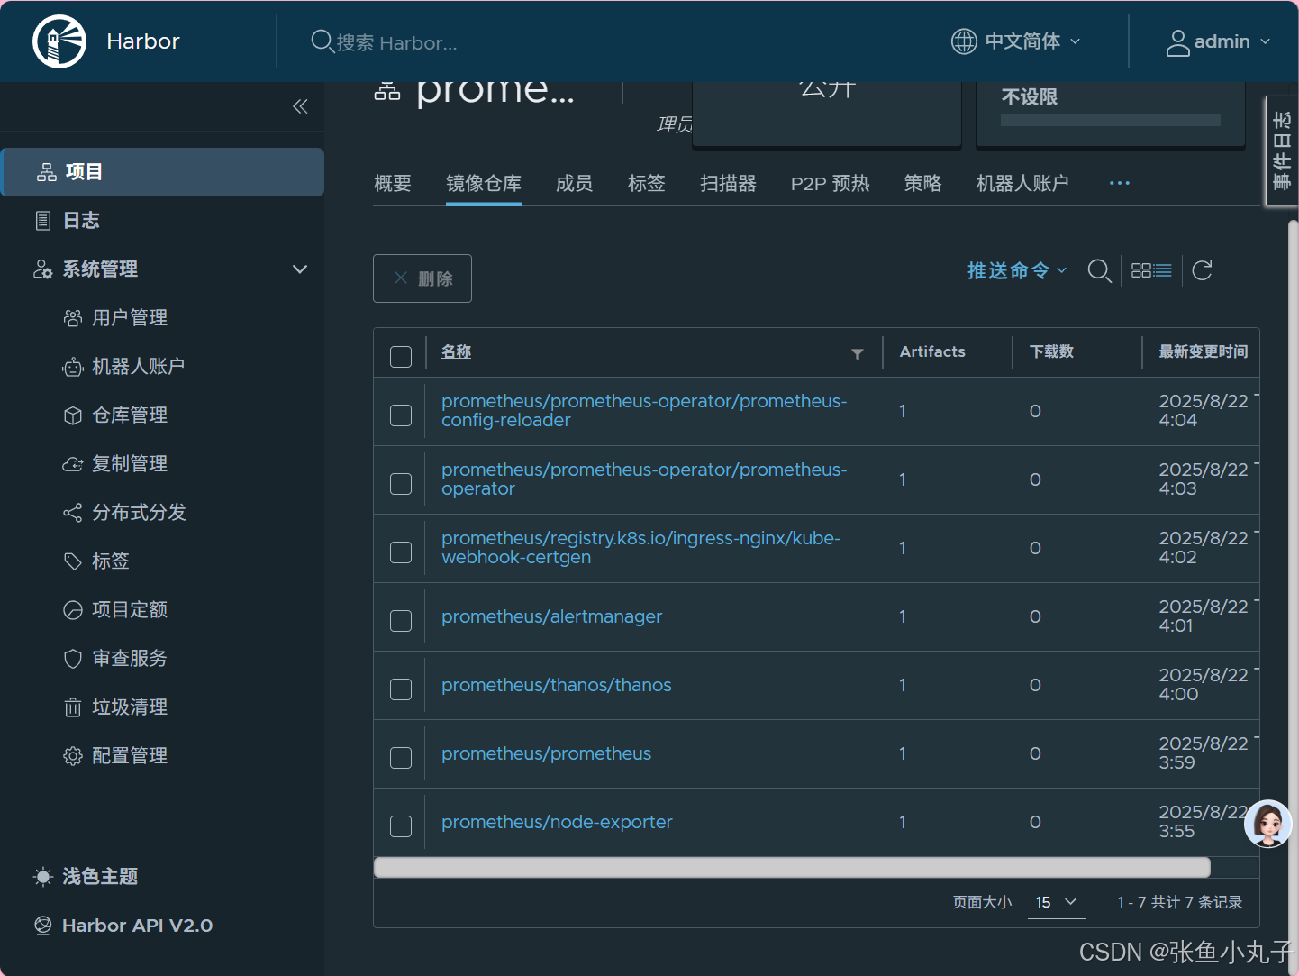The height and width of the screenshot is (976, 1299).
Task: Click the 用户管理 users icon
Action: [73, 318]
